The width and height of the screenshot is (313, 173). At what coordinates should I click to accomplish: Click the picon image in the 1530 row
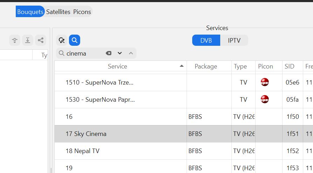(265, 99)
